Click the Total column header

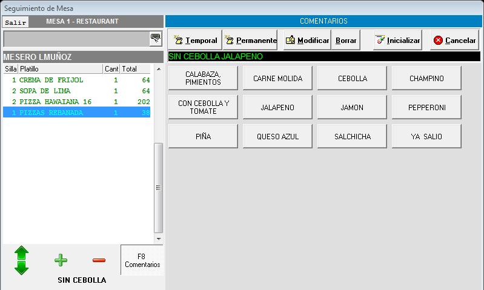point(135,69)
